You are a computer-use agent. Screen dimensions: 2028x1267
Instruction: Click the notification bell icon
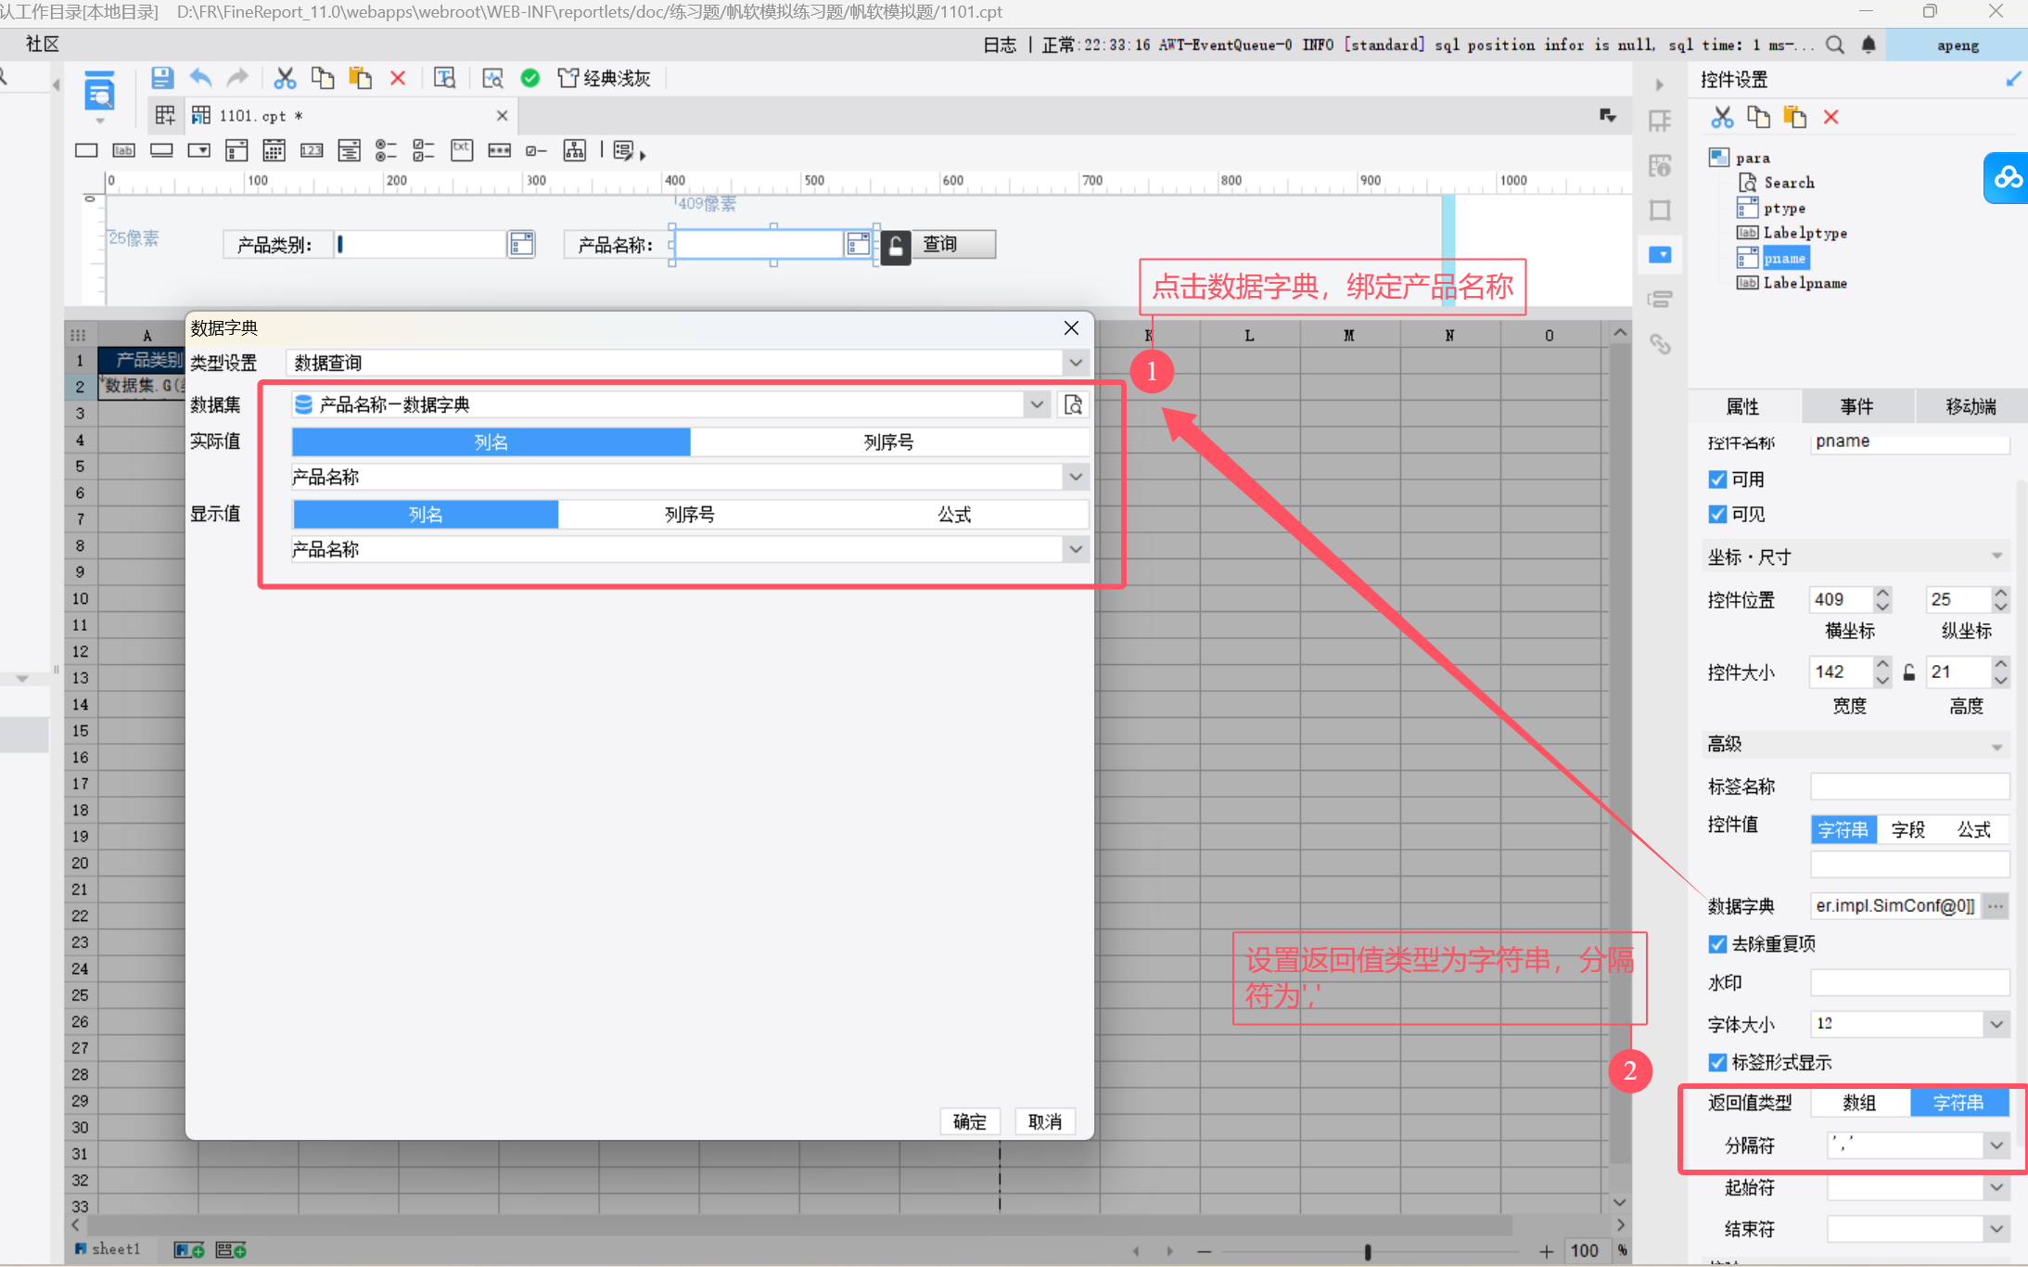coord(1869,45)
